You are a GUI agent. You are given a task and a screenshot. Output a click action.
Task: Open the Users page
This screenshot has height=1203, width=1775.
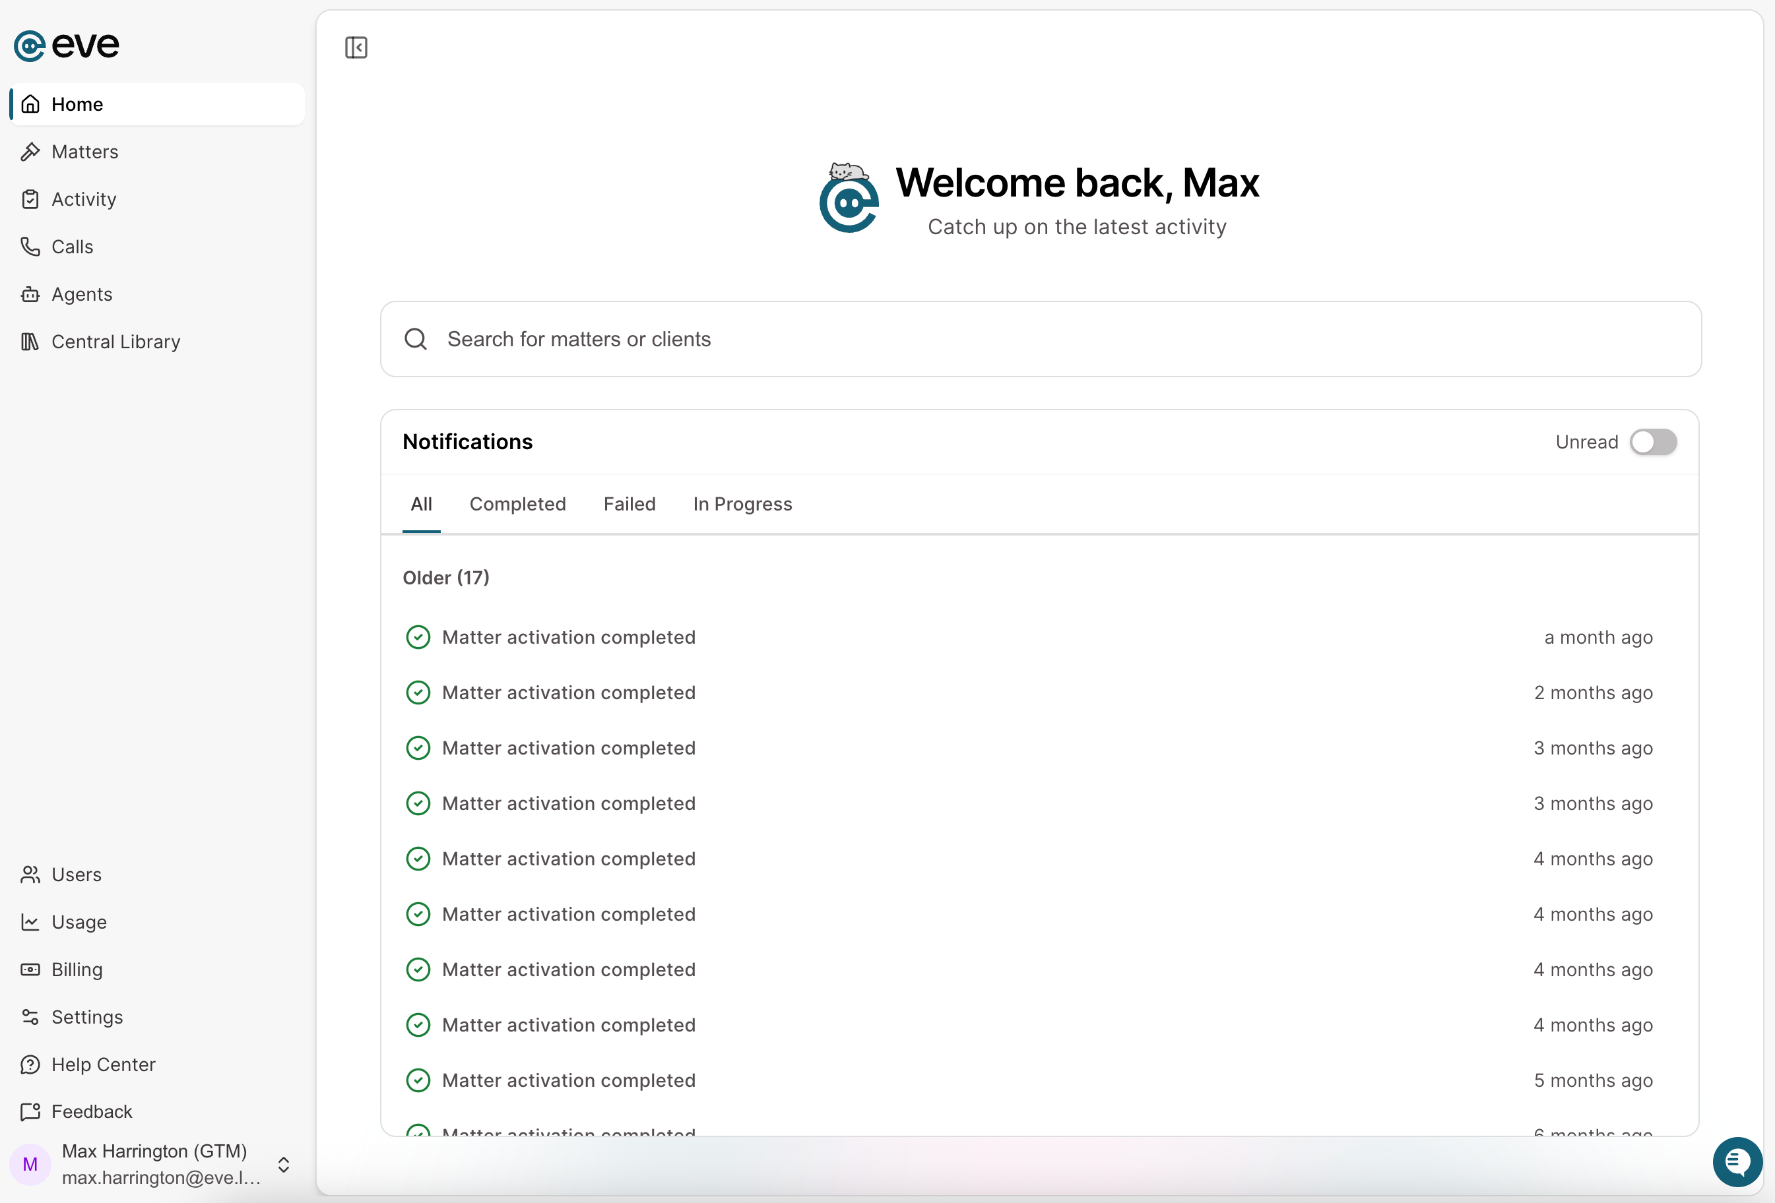coord(156,874)
